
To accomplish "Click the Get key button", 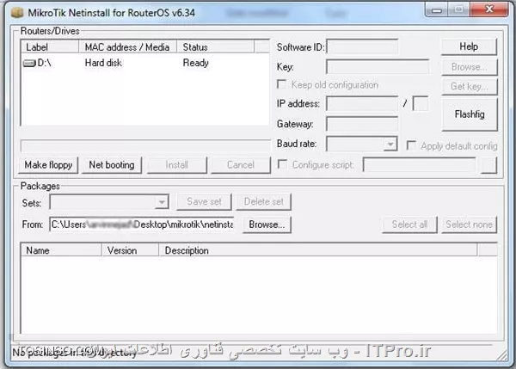I will [470, 87].
